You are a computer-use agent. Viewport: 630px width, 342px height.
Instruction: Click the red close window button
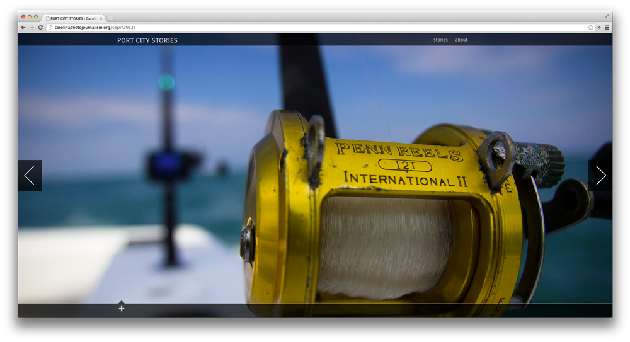pyautogui.click(x=23, y=17)
